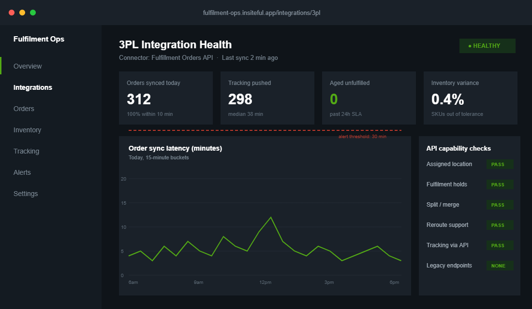The width and height of the screenshot is (532, 309).
Task: Click the PASS badge for Assigned location
Action: tap(500, 164)
